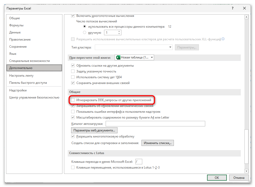Open Настроить ленту category
This screenshot has height=187, width=255.
(34, 76)
